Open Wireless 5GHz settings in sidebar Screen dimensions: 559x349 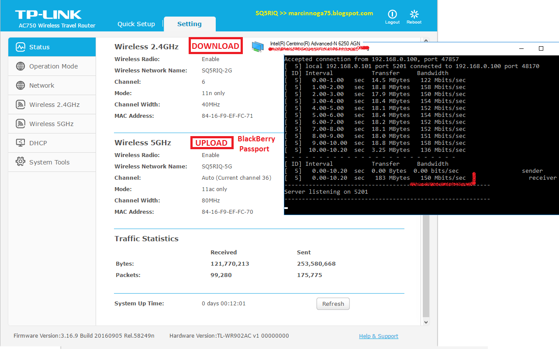click(52, 124)
